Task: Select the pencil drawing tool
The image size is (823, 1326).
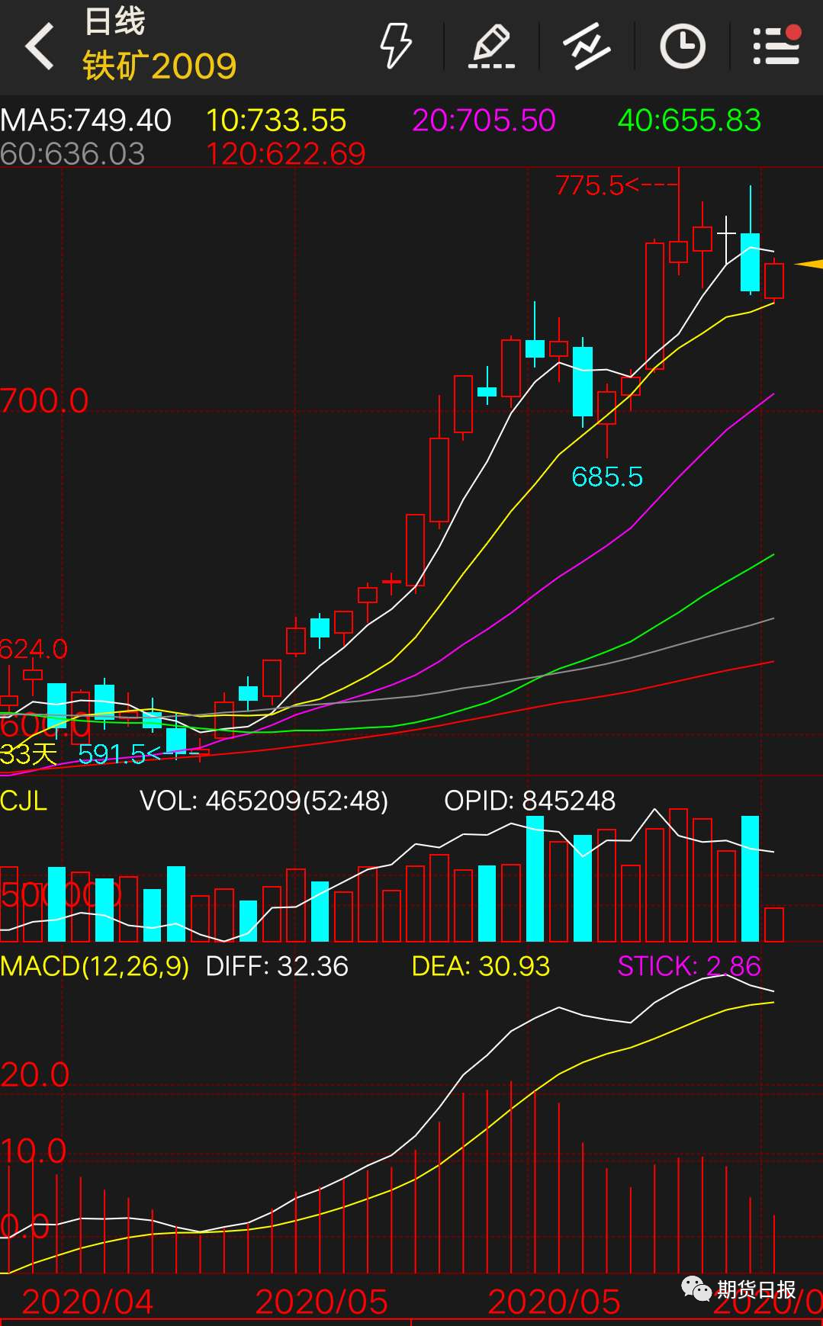Action: (491, 47)
